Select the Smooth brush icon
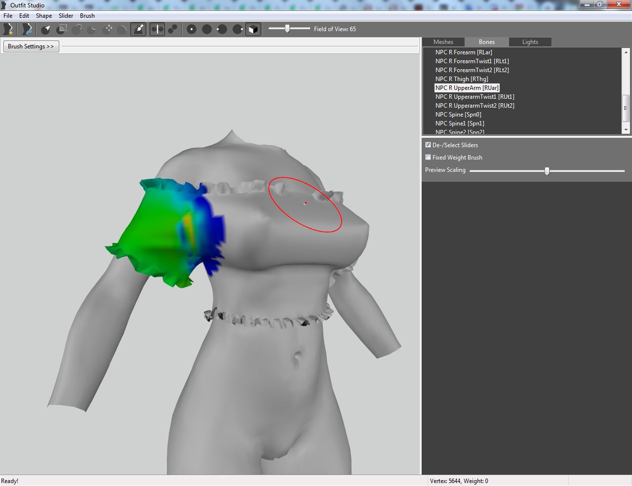 122,29
